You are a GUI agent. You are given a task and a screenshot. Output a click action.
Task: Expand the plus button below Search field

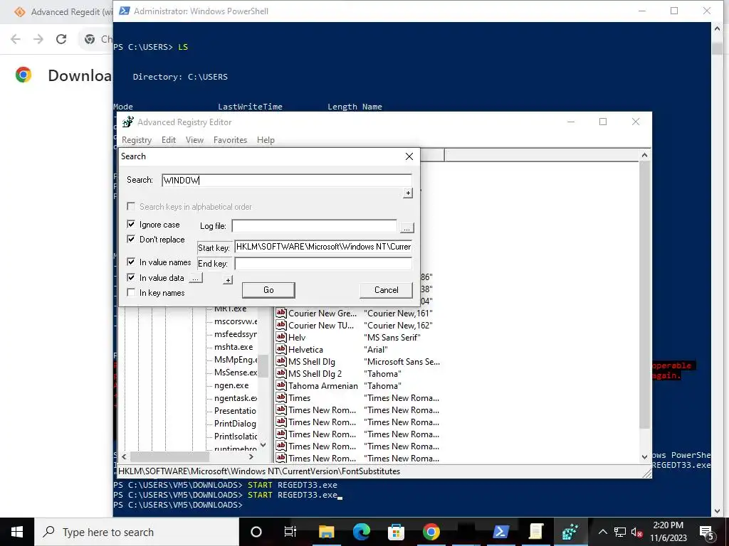[x=408, y=193]
